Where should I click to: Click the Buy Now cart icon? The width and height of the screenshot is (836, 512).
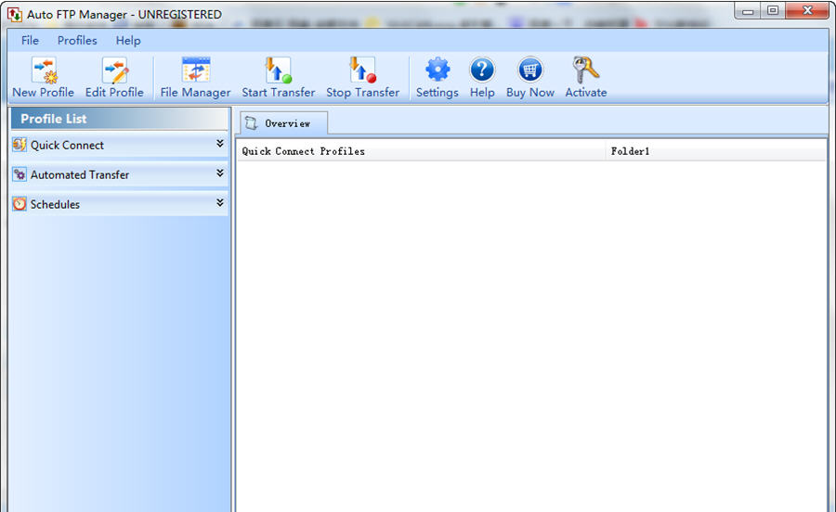tap(530, 70)
